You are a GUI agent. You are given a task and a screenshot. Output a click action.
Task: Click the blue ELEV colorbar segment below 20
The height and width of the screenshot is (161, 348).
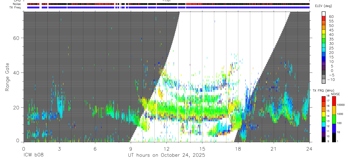[324, 54]
